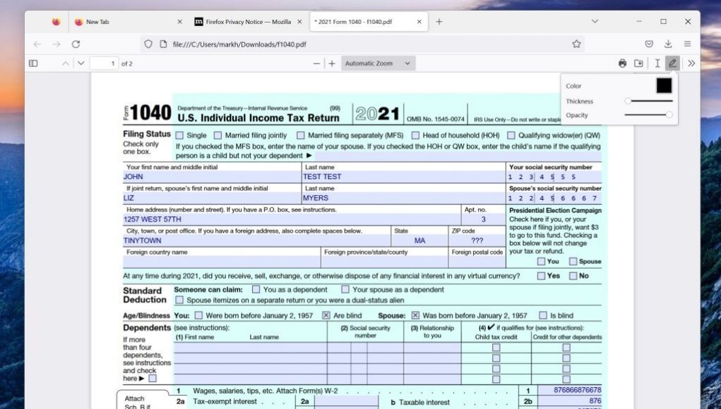The image size is (721, 409).
Task: Save the PDF file
Action: 638,63
